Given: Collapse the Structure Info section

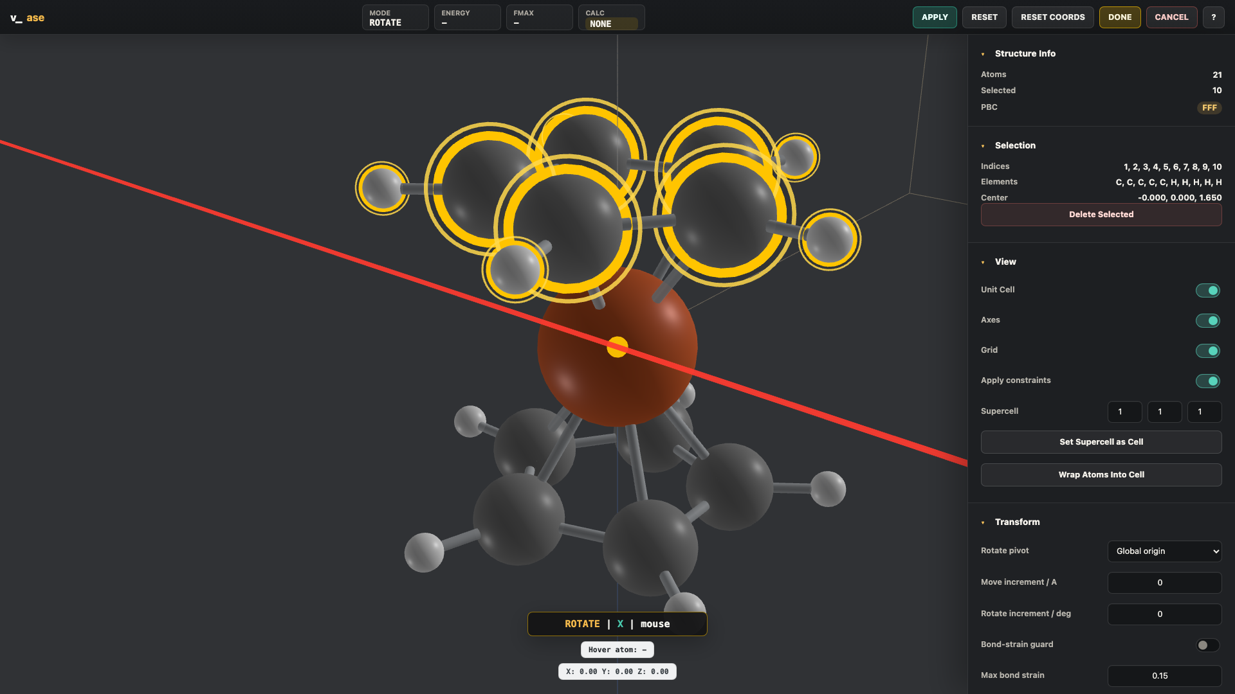Looking at the screenshot, I should pyautogui.click(x=983, y=54).
